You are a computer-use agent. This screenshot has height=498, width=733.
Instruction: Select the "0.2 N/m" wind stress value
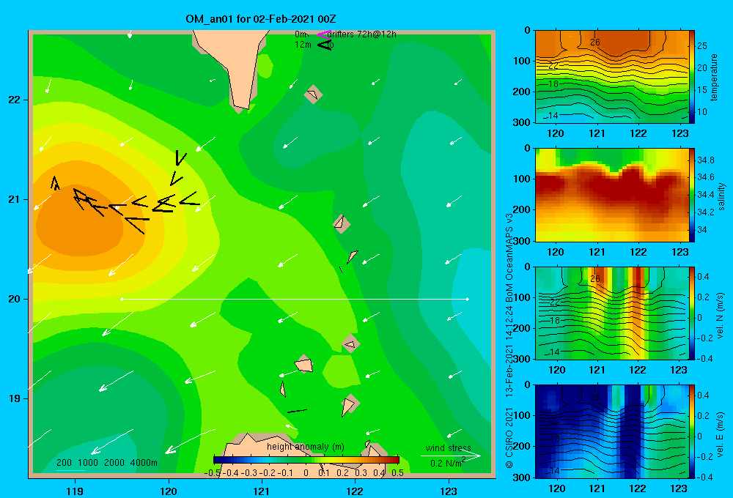tap(446, 464)
